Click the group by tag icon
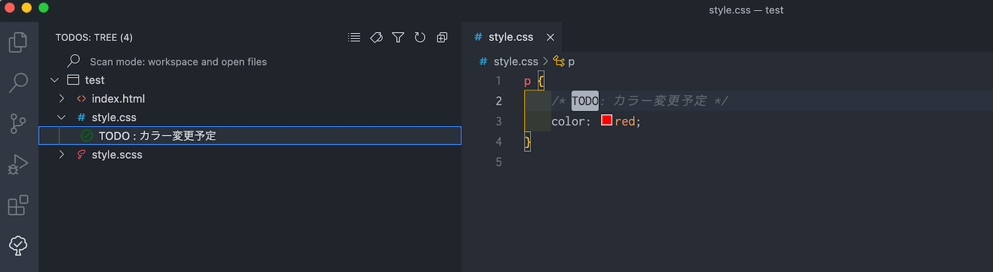993x272 pixels. (x=376, y=37)
